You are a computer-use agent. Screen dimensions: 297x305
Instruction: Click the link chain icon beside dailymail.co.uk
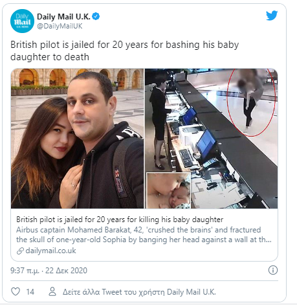coord(20,251)
